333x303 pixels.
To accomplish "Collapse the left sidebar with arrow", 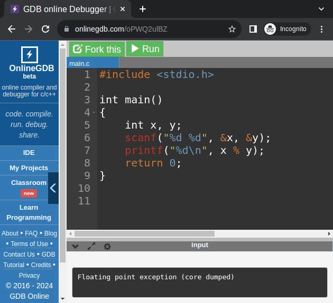I will (x=53, y=188).
